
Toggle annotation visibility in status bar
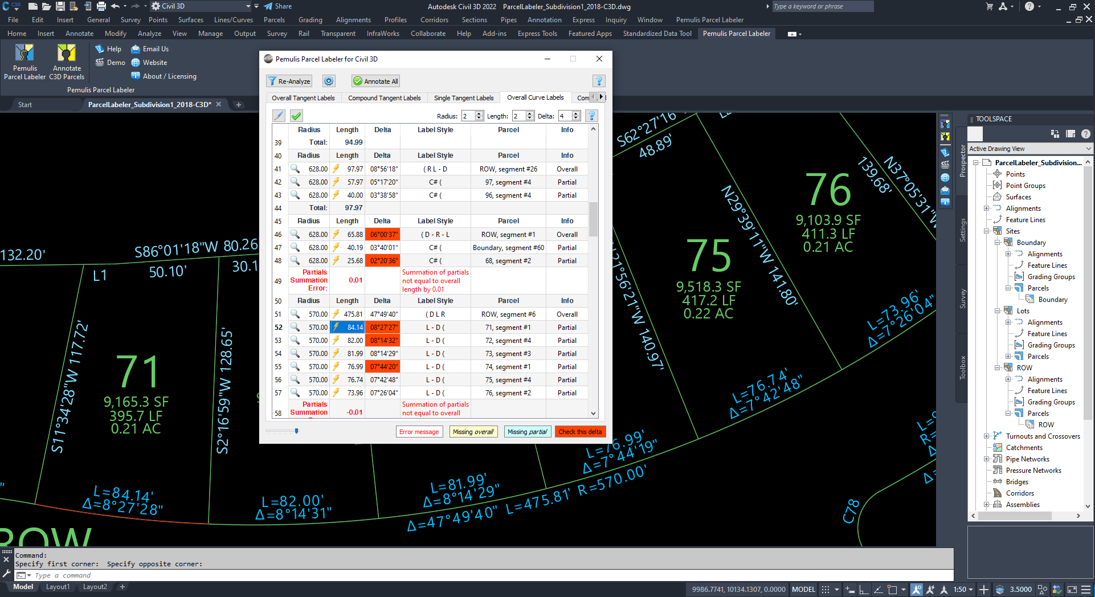tap(916, 590)
